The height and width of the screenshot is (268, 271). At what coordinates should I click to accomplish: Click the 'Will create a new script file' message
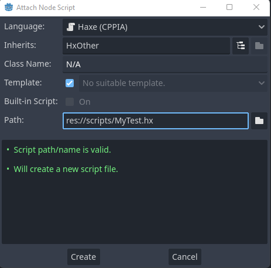[x=66, y=169]
